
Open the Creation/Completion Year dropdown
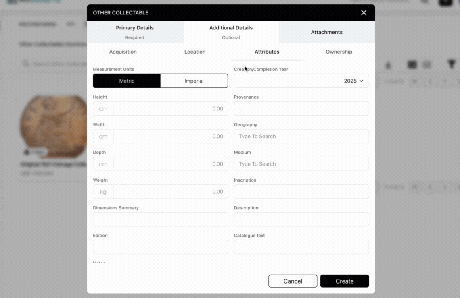pyautogui.click(x=301, y=81)
